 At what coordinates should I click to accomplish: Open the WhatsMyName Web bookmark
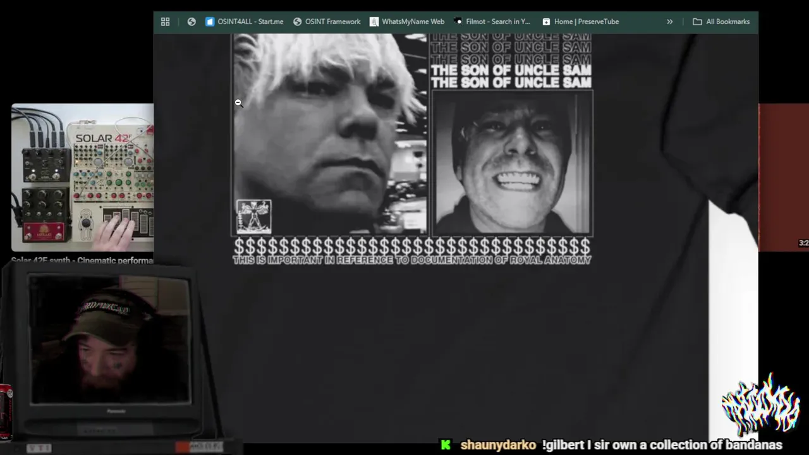pyautogui.click(x=407, y=21)
